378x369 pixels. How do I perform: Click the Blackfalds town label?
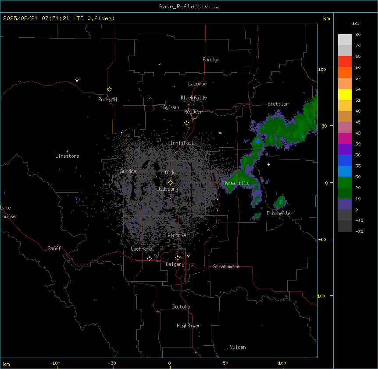[193, 98]
